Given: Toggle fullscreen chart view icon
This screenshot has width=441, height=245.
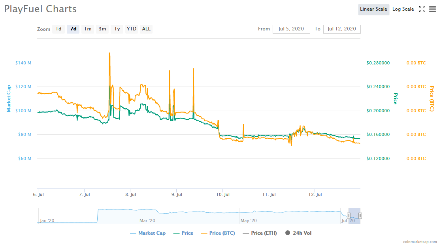Looking at the screenshot, I should click(422, 9).
